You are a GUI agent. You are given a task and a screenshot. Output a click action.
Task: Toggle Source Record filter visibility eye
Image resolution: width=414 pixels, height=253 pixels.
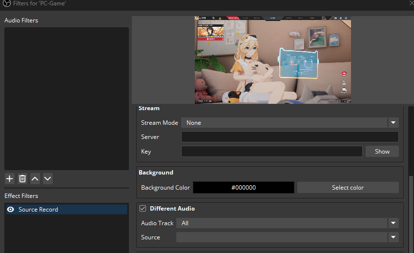point(11,210)
